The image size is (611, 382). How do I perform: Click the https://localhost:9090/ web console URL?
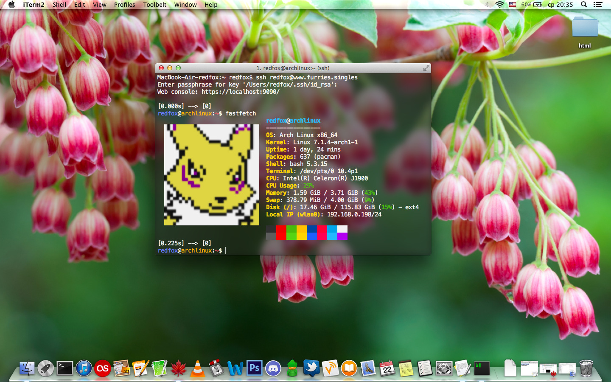click(x=241, y=92)
